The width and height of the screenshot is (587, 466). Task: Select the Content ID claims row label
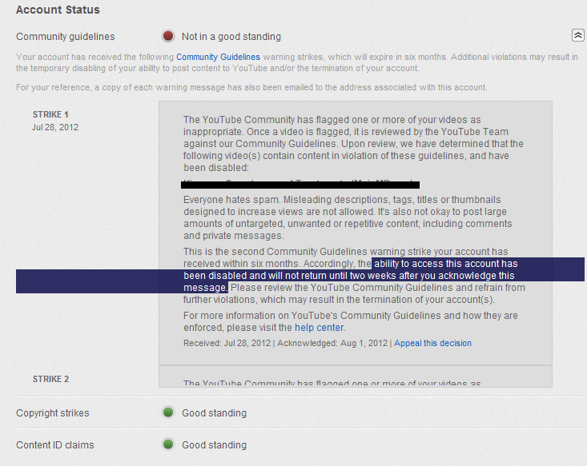pos(55,445)
